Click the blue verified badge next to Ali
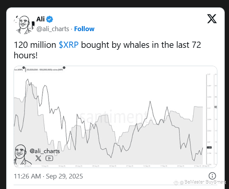Image resolution: width=229 pixels, height=189 pixels. pyautogui.click(x=50, y=19)
